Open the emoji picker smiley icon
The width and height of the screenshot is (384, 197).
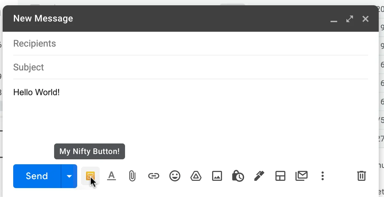pos(175,176)
